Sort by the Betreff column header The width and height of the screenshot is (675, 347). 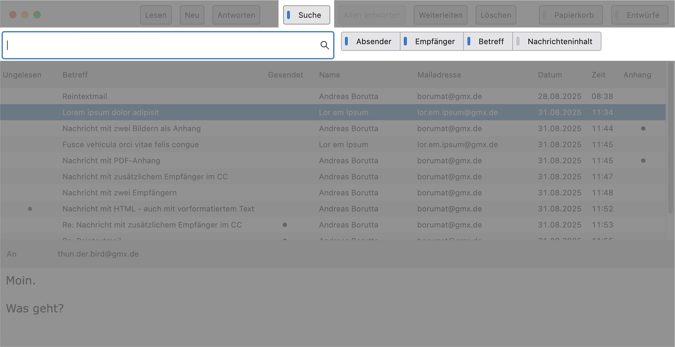pos(75,75)
